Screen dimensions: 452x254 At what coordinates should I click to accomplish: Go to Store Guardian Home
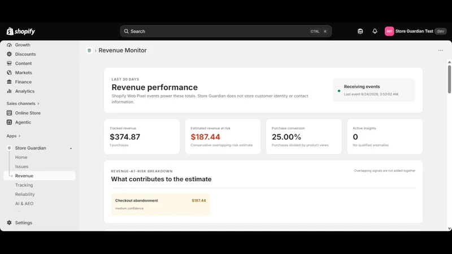tap(21, 157)
